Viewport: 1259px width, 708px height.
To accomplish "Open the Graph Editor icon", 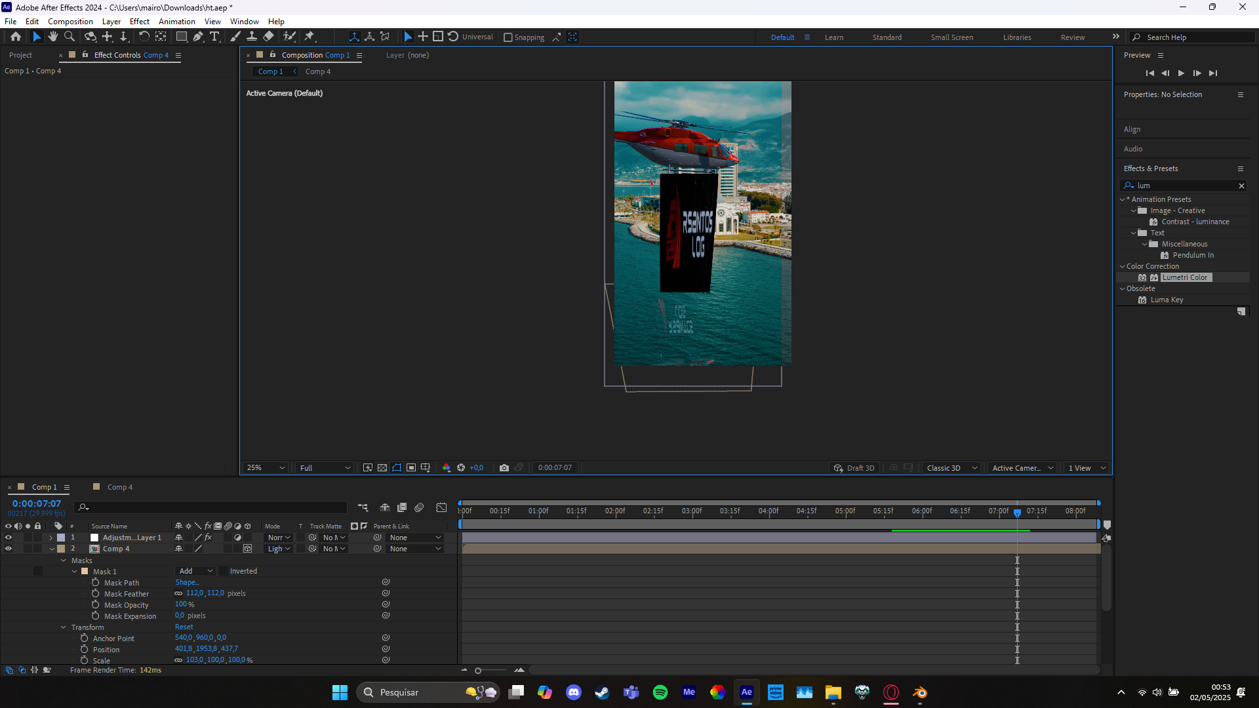I will (442, 507).
